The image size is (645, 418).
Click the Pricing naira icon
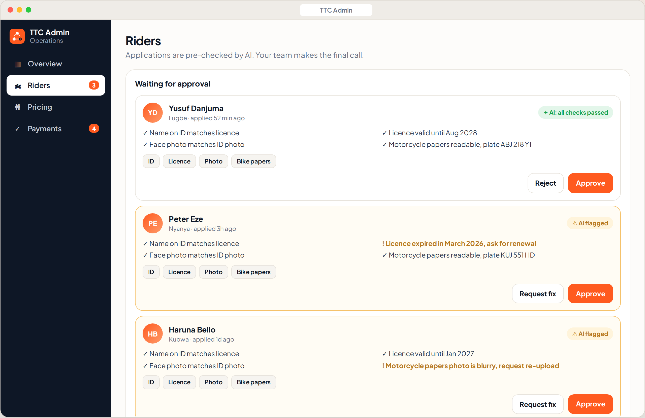(18, 107)
